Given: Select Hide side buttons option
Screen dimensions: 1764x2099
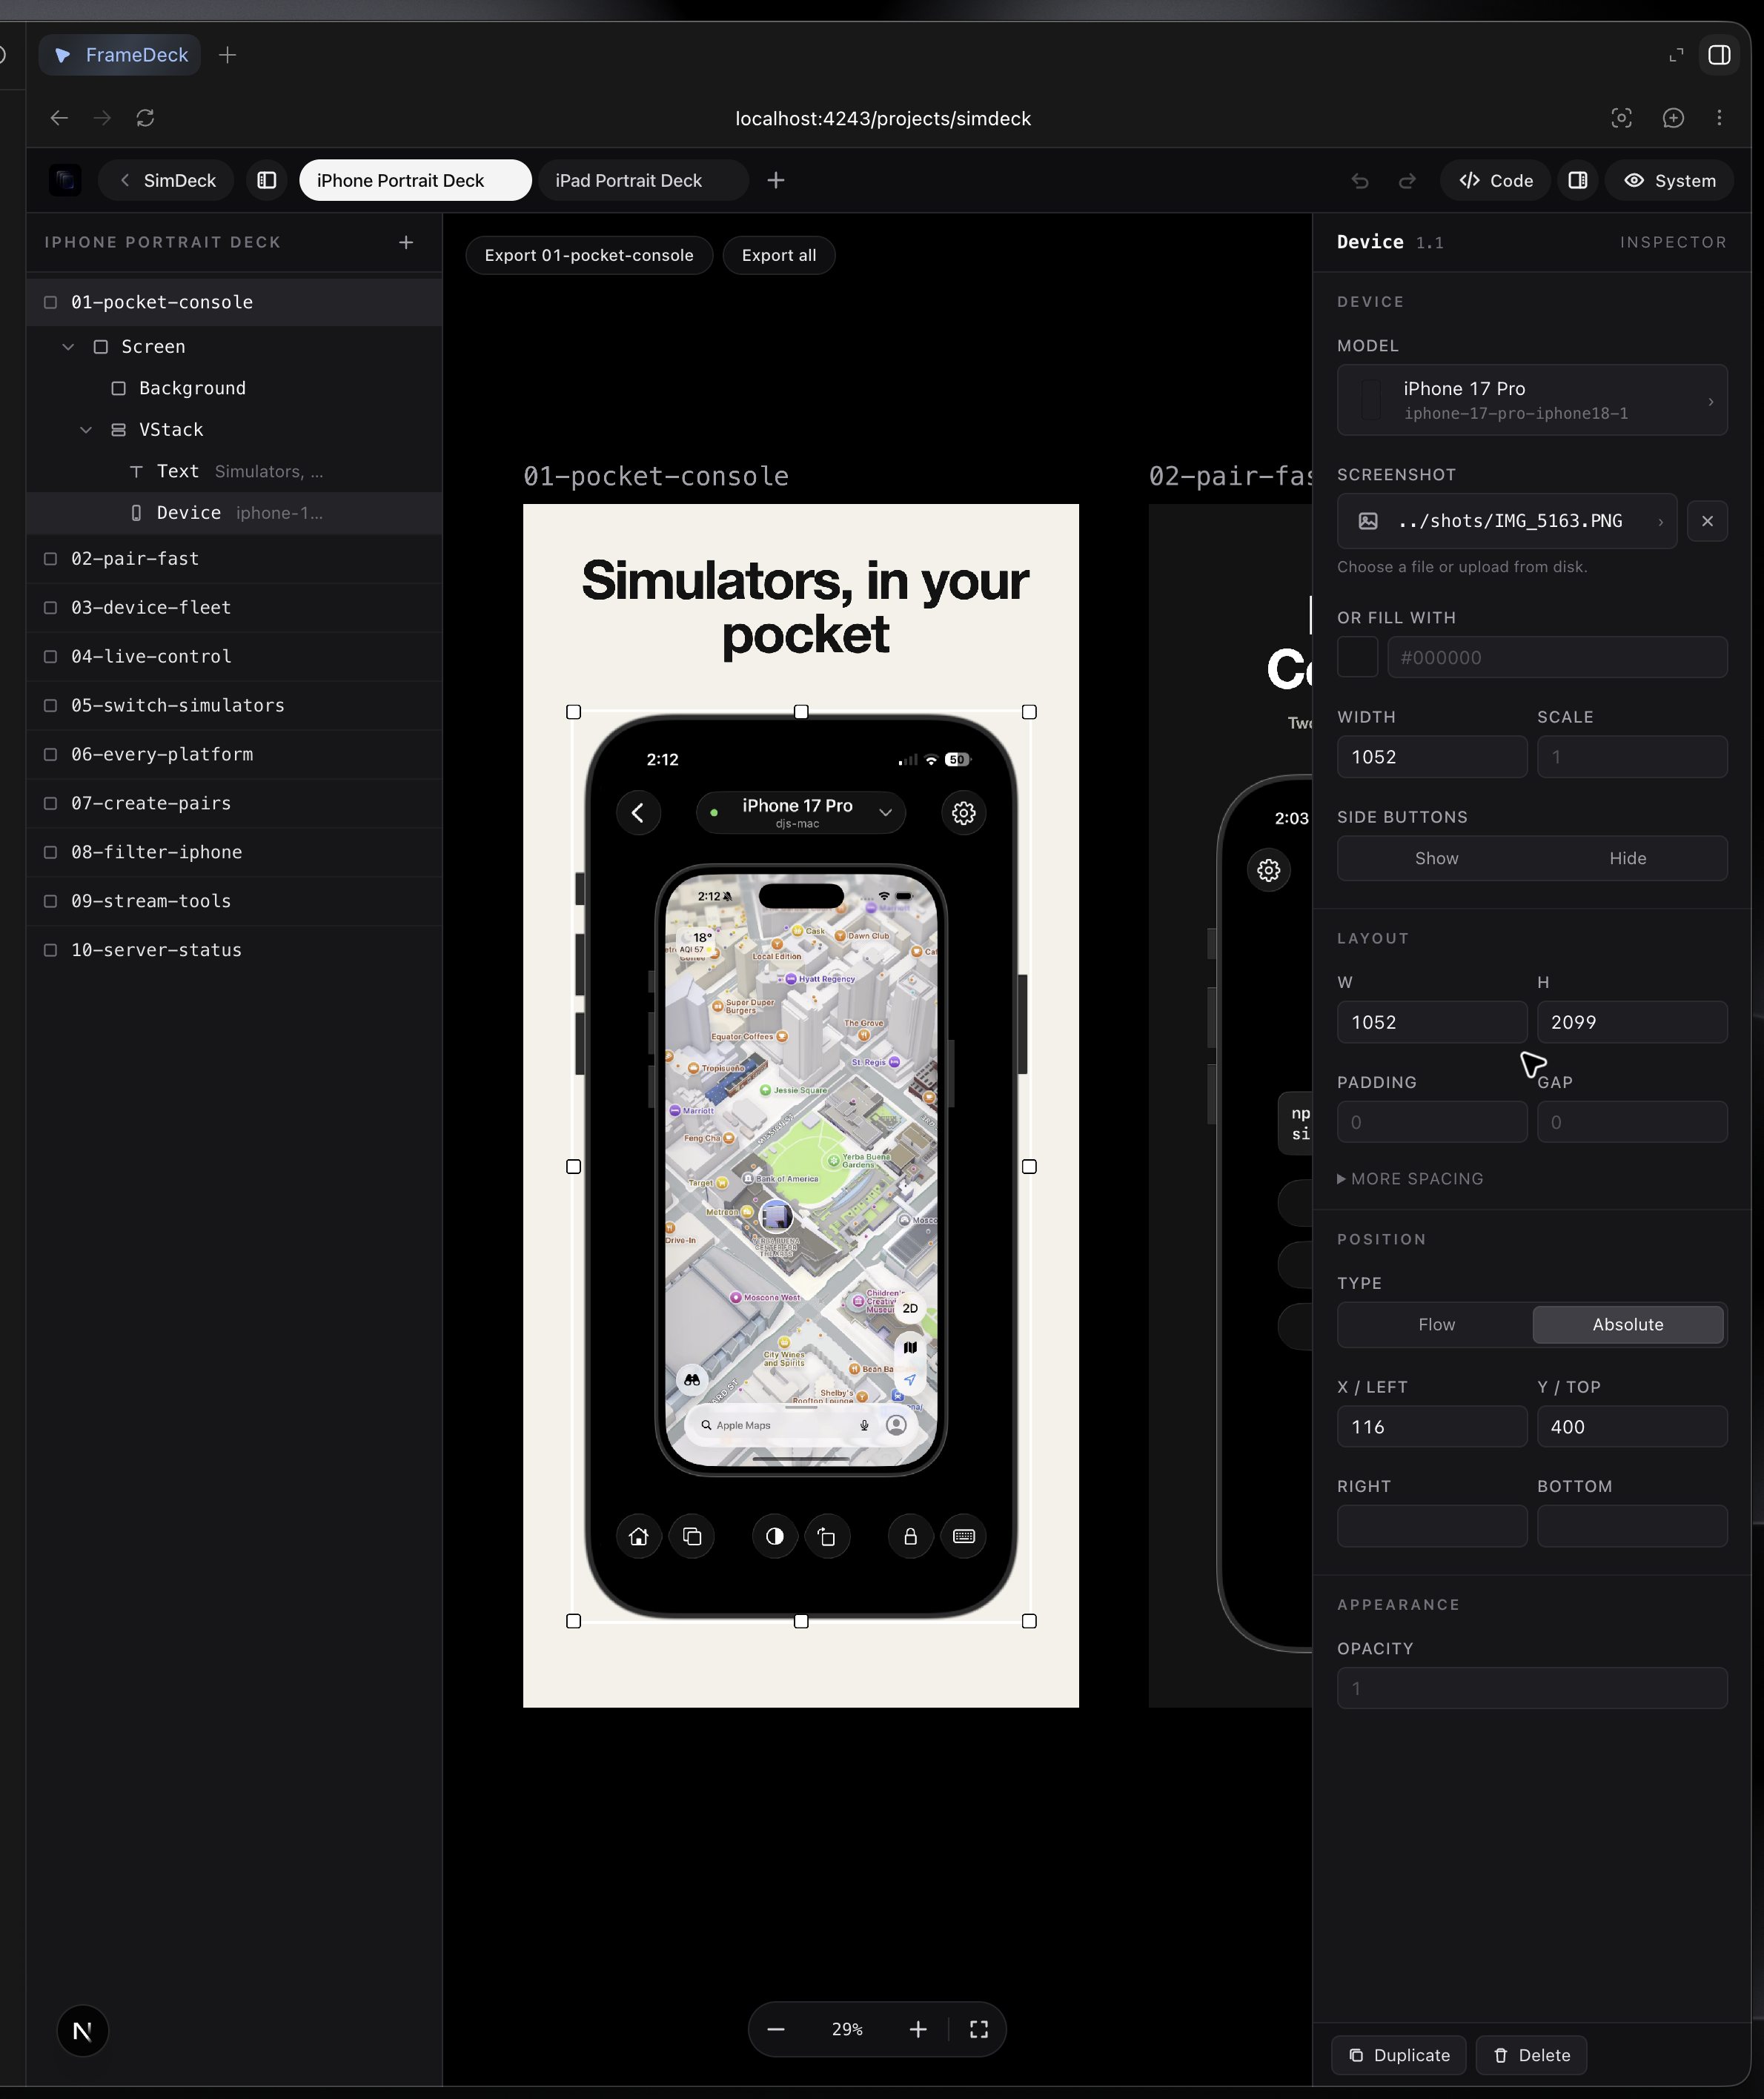Looking at the screenshot, I should (1627, 858).
